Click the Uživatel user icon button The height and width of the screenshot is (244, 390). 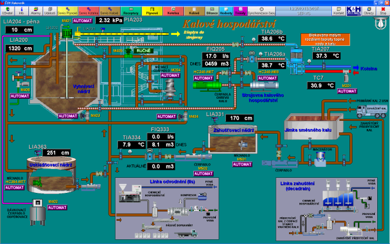coord(8,10)
